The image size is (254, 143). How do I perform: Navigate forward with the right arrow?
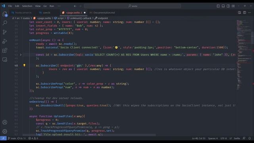pos(80,6)
